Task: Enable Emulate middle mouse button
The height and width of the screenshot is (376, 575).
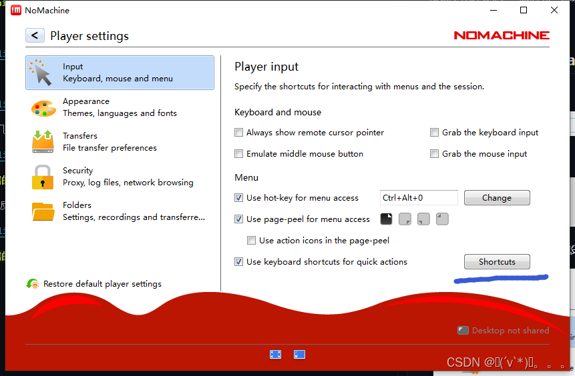Action: coord(238,154)
